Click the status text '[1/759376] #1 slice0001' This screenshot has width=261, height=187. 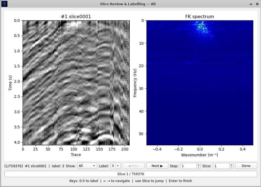pos(26,166)
